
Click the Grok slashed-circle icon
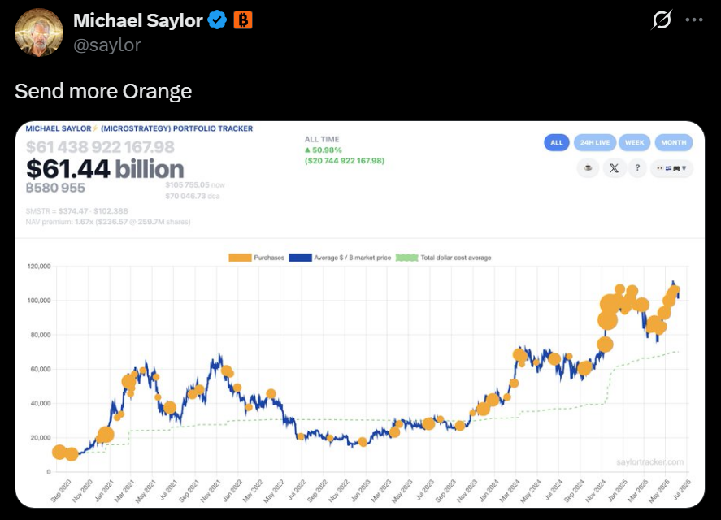662,21
